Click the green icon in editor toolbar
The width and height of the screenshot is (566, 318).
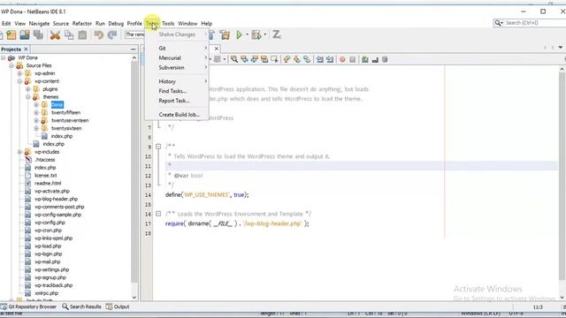point(365,59)
